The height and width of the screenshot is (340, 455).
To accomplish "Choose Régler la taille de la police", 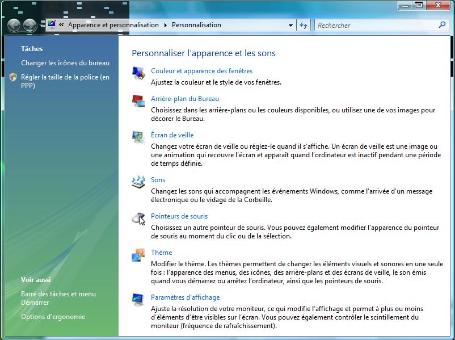I will pos(65,81).
